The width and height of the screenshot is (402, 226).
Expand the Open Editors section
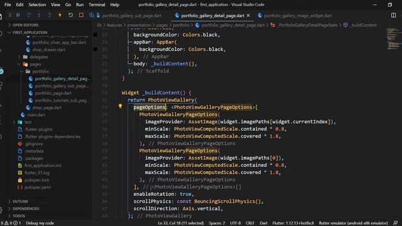click(x=25, y=25)
